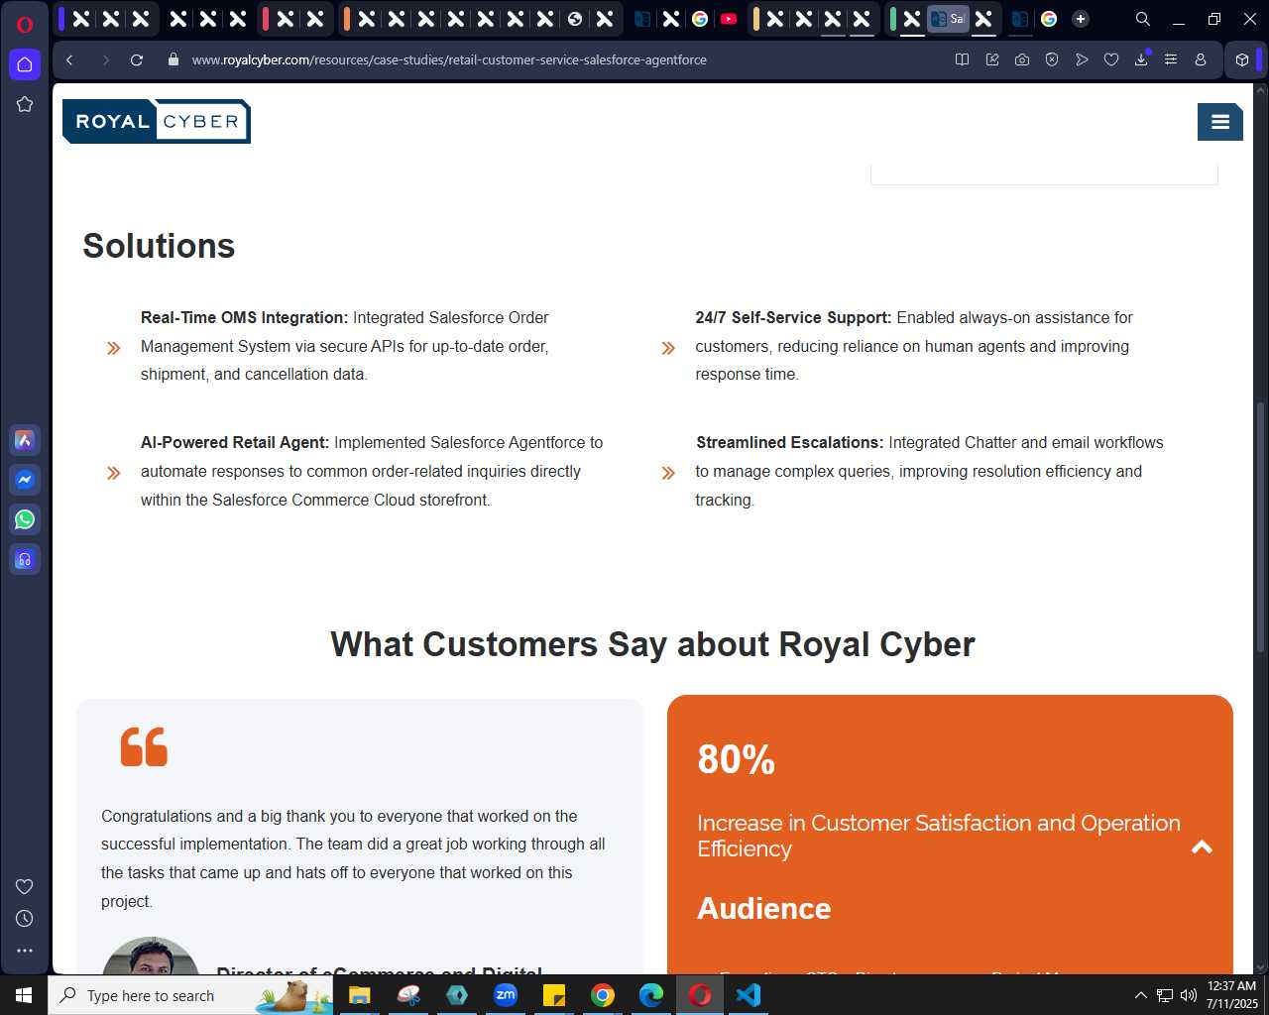The image size is (1269, 1015).
Task: Open the bookmarks star in Opera sidebar
Action: 25,104
